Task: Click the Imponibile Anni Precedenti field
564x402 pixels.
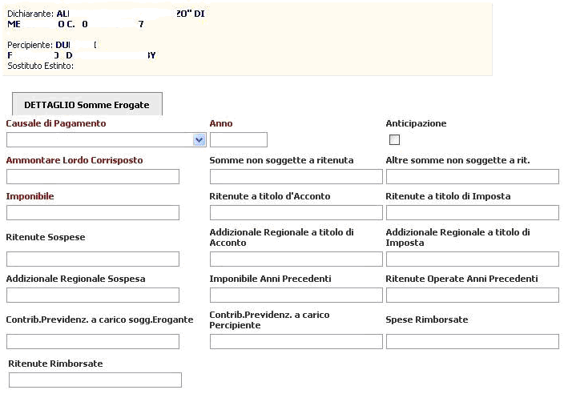Action: pyautogui.click(x=296, y=295)
